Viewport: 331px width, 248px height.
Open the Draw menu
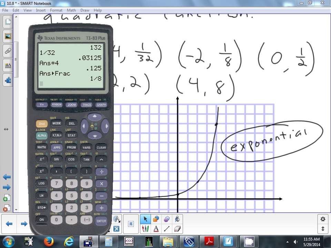click(85, 10)
